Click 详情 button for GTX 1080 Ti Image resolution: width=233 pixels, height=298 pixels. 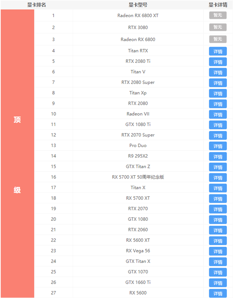[x=218, y=125]
